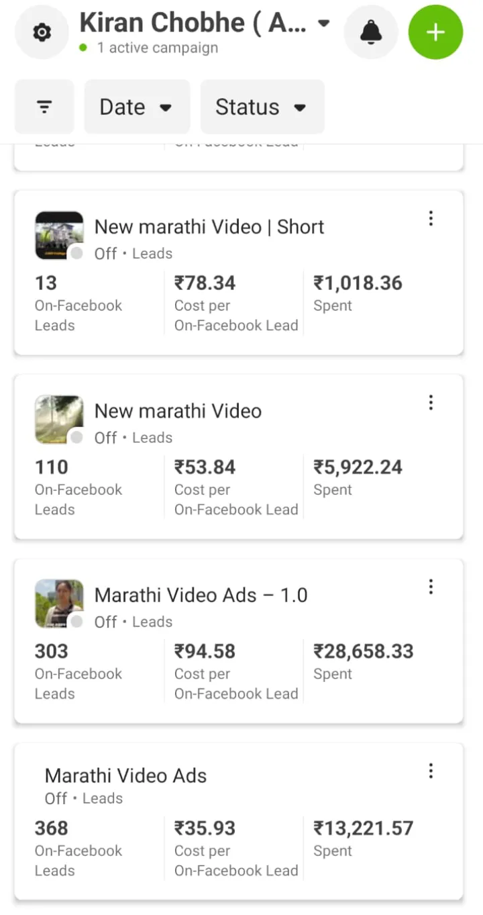This screenshot has height=915, width=483.
Task: Expand the Status dropdown
Action: click(262, 107)
